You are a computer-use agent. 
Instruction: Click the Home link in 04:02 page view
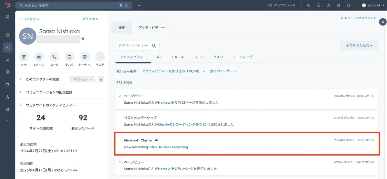163,169
